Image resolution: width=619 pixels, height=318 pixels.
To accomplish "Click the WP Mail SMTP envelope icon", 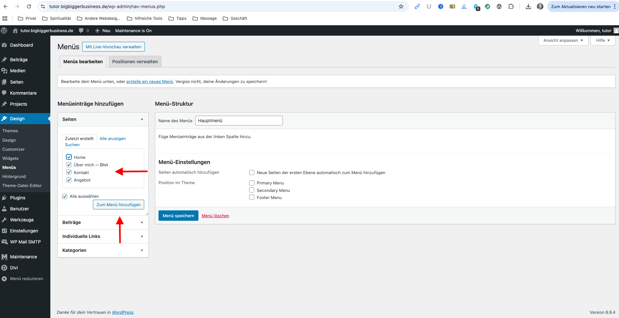I will (4, 242).
